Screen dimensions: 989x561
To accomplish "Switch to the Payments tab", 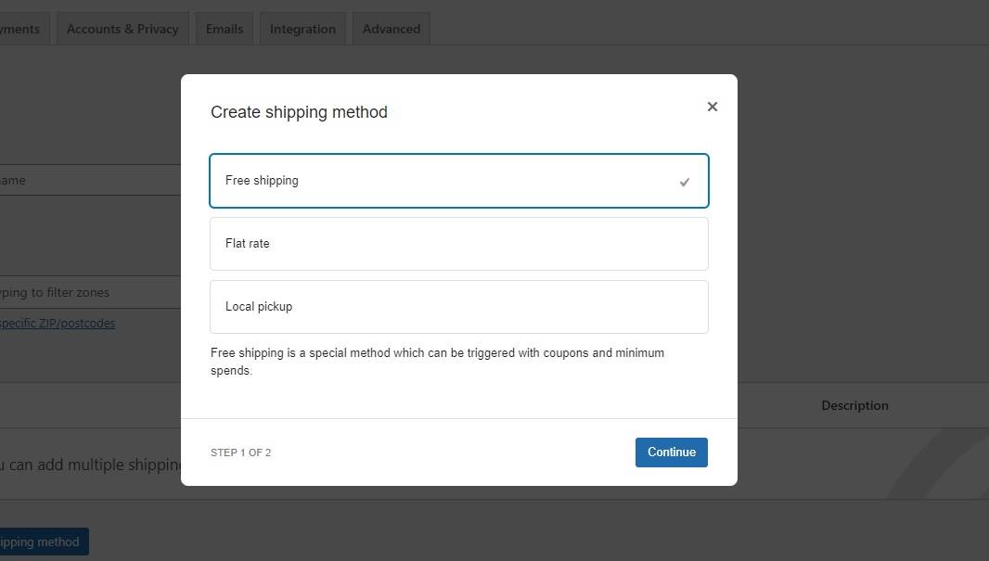I will pos(22,29).
